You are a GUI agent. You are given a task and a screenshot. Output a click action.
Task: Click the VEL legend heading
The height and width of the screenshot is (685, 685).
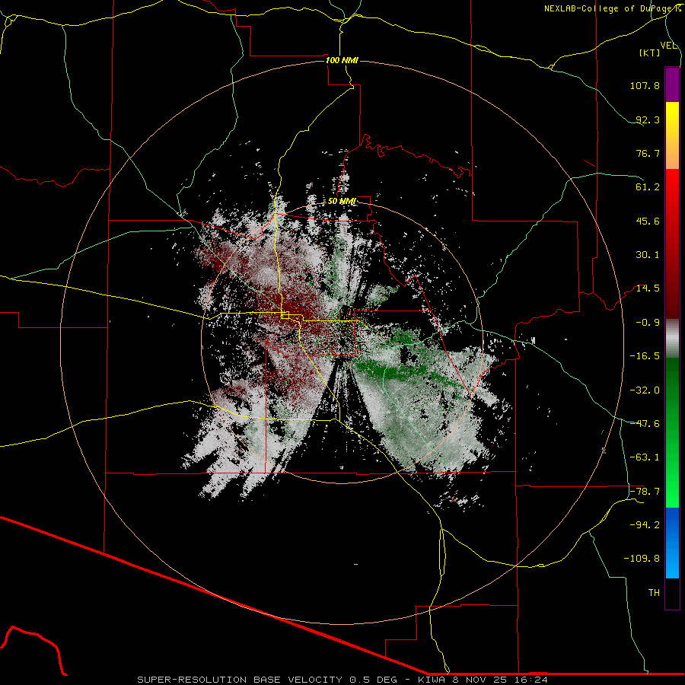tap(668, 46)
